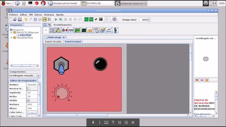This screenshot has height=127, width=226.
Task: Click the black test-point star icon
Action: tap(96, 19)
